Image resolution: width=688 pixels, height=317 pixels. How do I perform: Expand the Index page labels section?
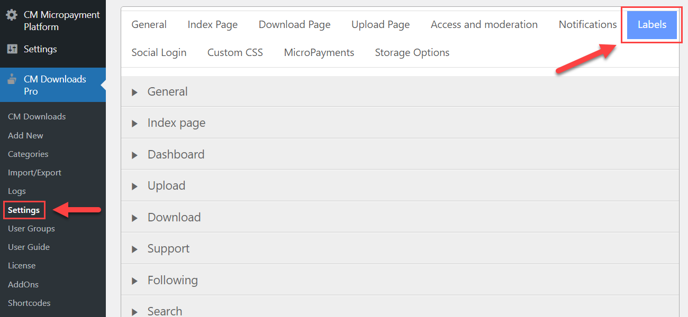(x=400, y=123)
